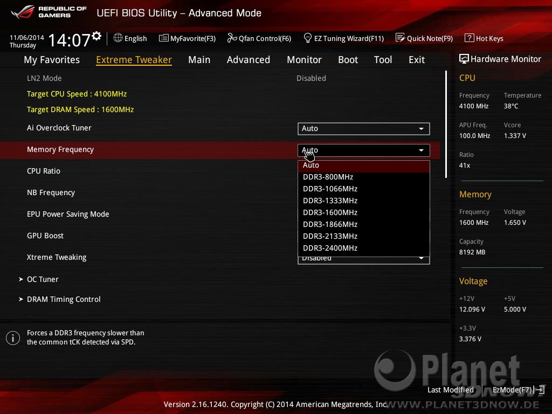Open the My Favorites tab
552x414 pixels.
52,60
